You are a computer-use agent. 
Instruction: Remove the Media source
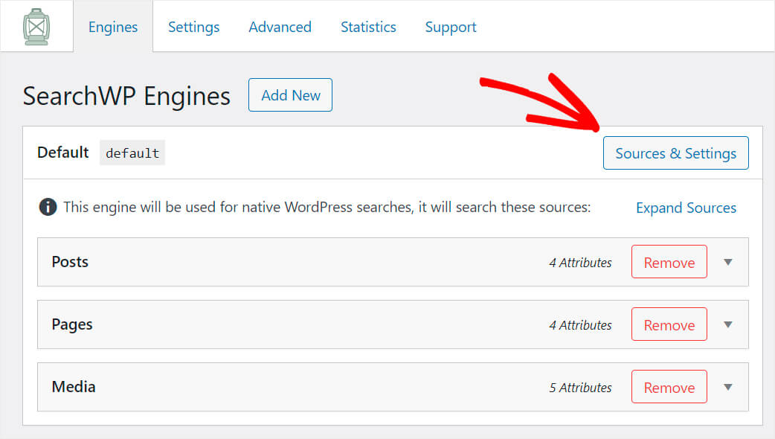click(x=669, y=387)
